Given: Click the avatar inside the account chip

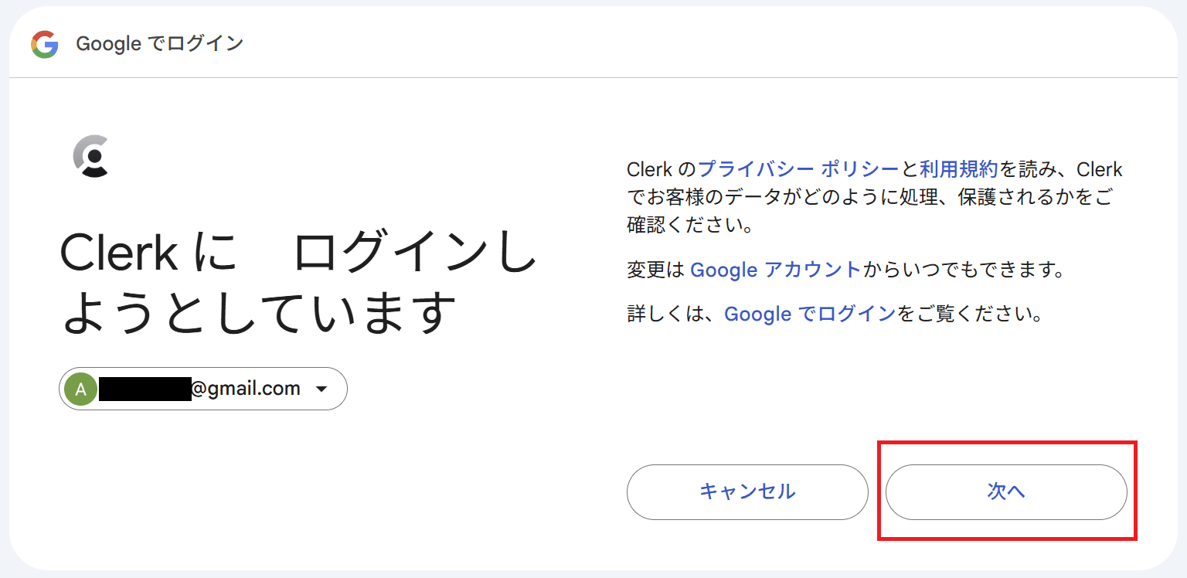Looking at the screenshot, I should click(81, 389).
